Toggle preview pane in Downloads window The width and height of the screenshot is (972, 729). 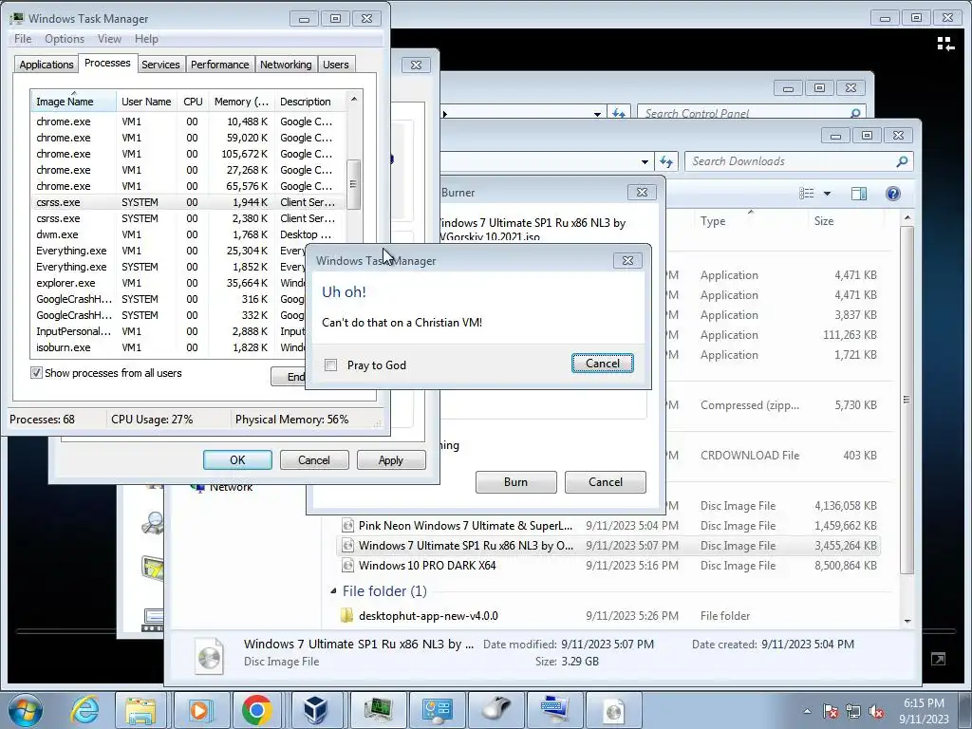[x=858, y=194]
